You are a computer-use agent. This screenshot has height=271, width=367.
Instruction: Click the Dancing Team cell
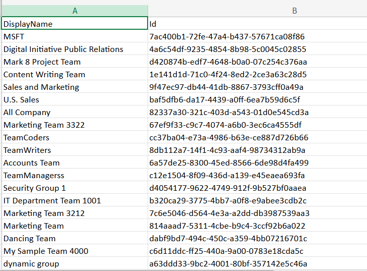[75, 238]
